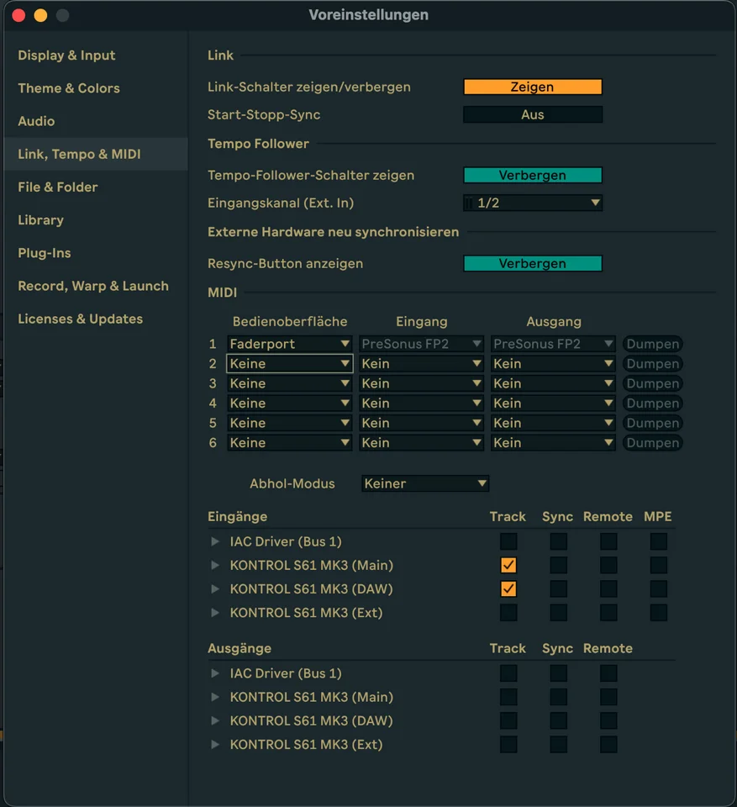Expand IAC Driver (Bus 1) input entry
Image resolution: width=737 pixels, height=807 pixels.
[215, 542]
